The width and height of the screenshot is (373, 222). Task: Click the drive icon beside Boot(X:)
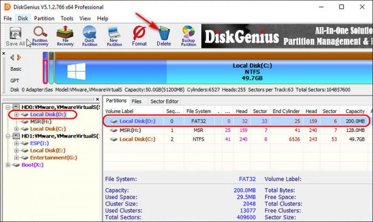(x=16, y=165)
